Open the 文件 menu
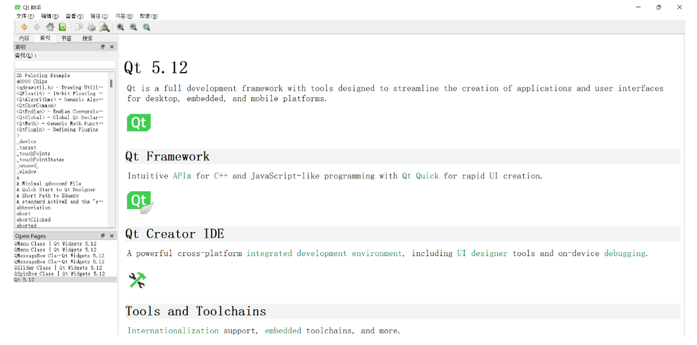Image resolution: width=697 pixels, height=345 pixels. pos(25,16)
